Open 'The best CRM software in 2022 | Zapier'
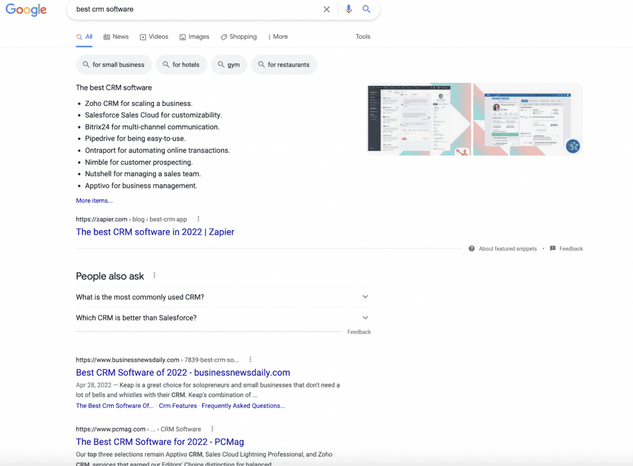 [155, 232]
